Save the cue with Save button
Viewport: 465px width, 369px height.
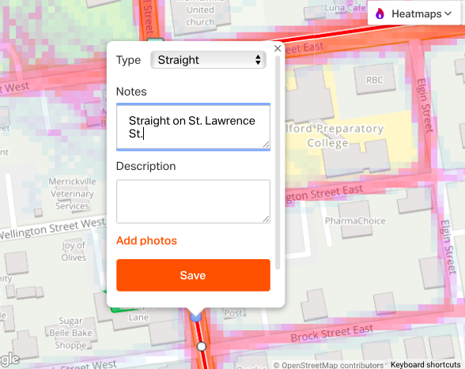point(193,275)
